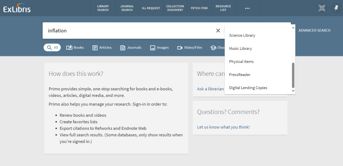The height and width of the screenshot is (166, 343).
Task: Open the Advanced Search link
Action: tap(314, 30)
